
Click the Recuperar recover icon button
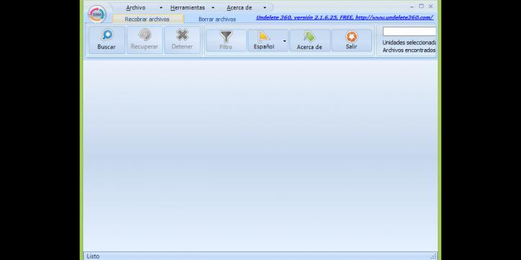click(145, 40)
